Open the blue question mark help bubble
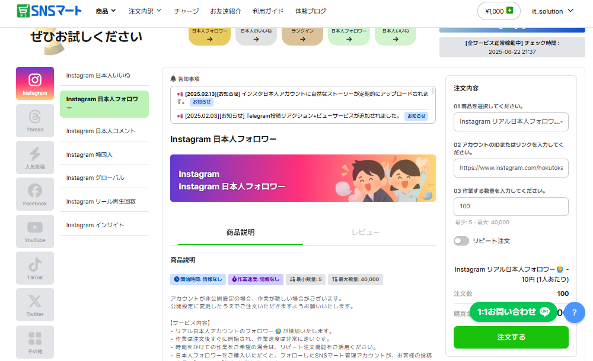This screenshot has height=361, width=593. (x=575, y=312)
